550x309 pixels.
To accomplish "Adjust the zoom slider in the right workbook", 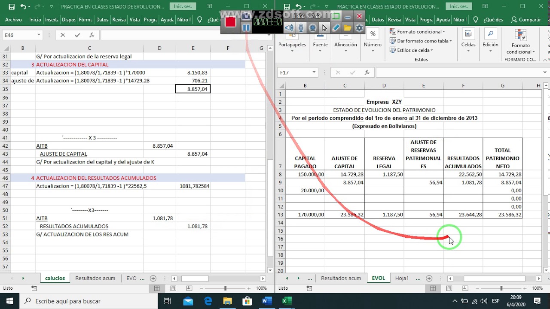I will 501,288.
